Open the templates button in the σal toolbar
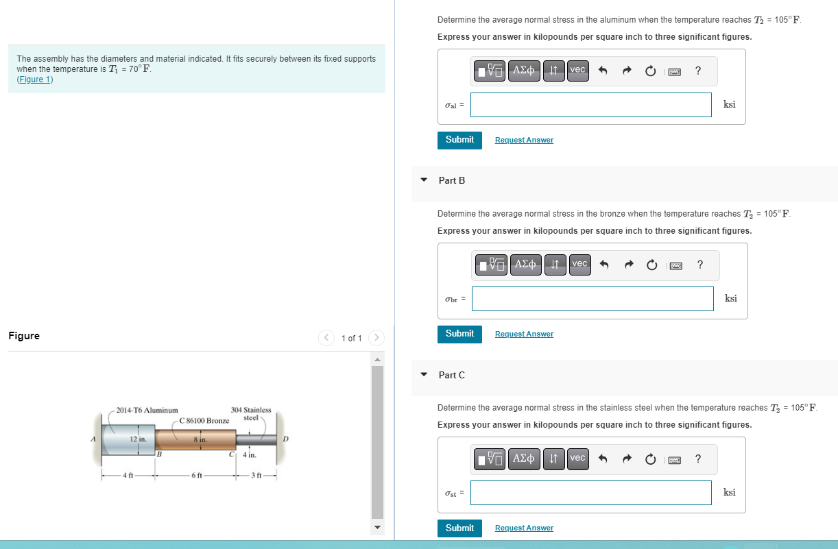 (x=490, y=70)
